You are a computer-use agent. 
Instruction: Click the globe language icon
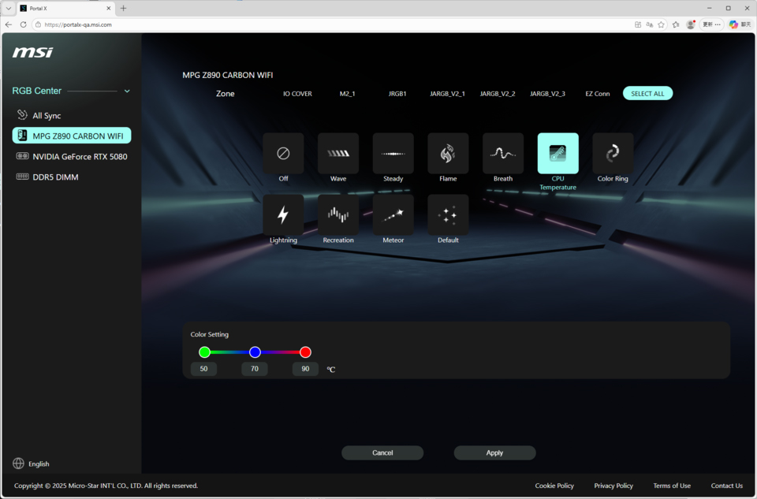(x=18, y=464)
